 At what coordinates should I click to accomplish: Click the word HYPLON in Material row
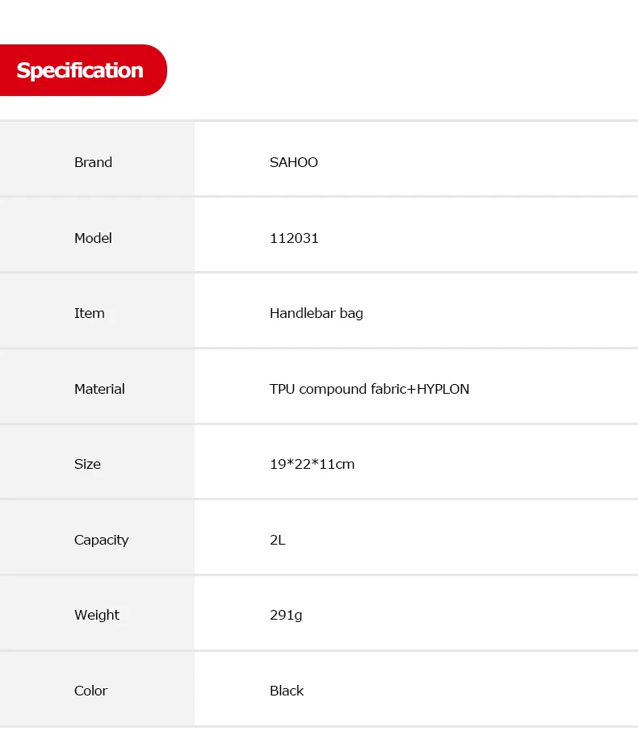tap(443, 389)
